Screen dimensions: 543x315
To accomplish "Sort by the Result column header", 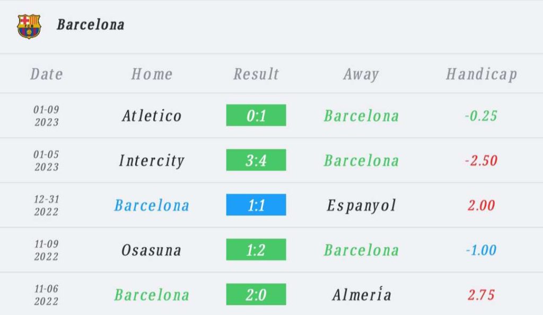I will coord(256,74).
